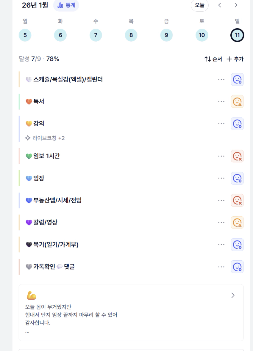Go to the previous week arrow
The height and width of the screenshot is (351, 253).
coord(220,5)
